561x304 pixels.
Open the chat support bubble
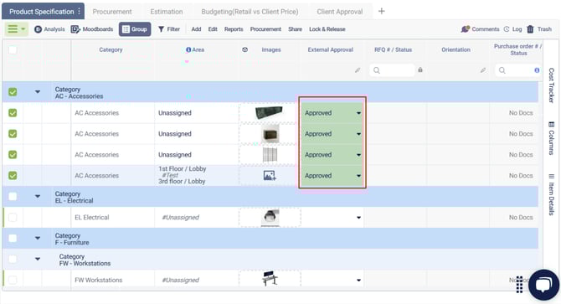(543, 285)
